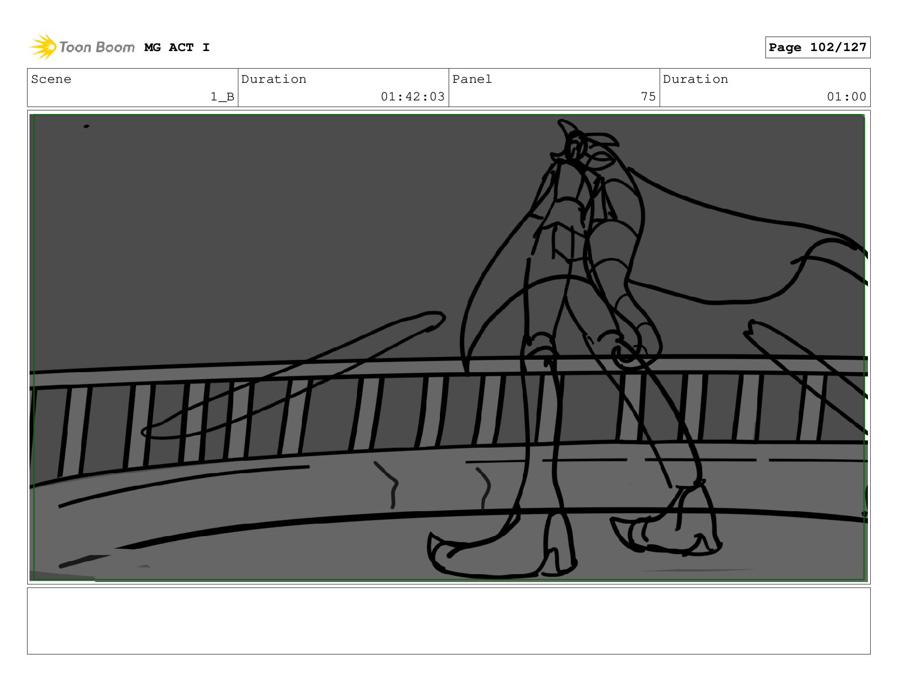898x695 pixels.
Task: Click the empty notes box below panel
Action: tap(448, 621)
